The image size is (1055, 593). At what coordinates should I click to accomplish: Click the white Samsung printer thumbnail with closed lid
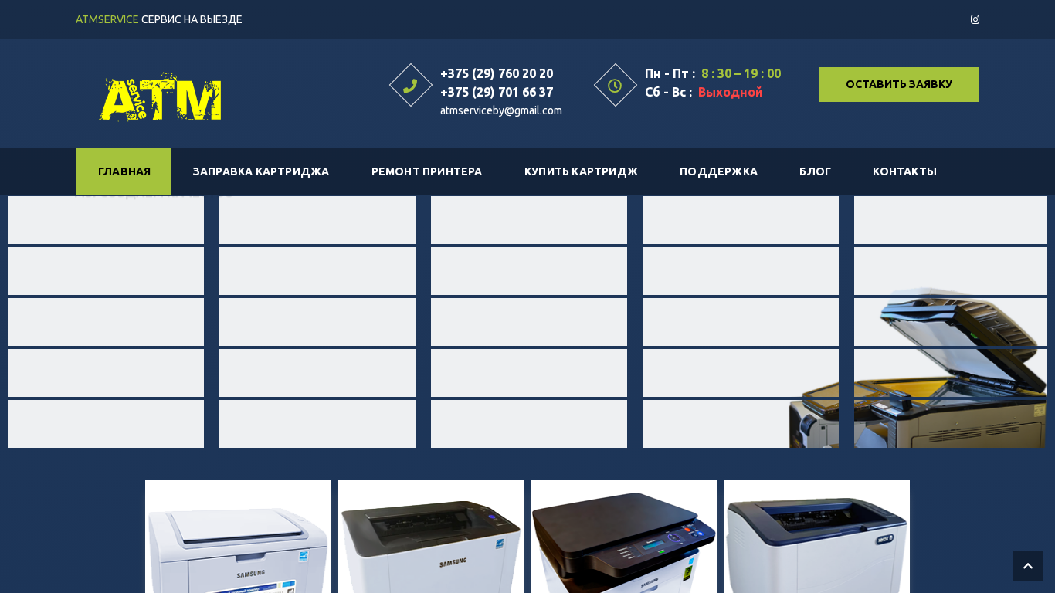238,537
